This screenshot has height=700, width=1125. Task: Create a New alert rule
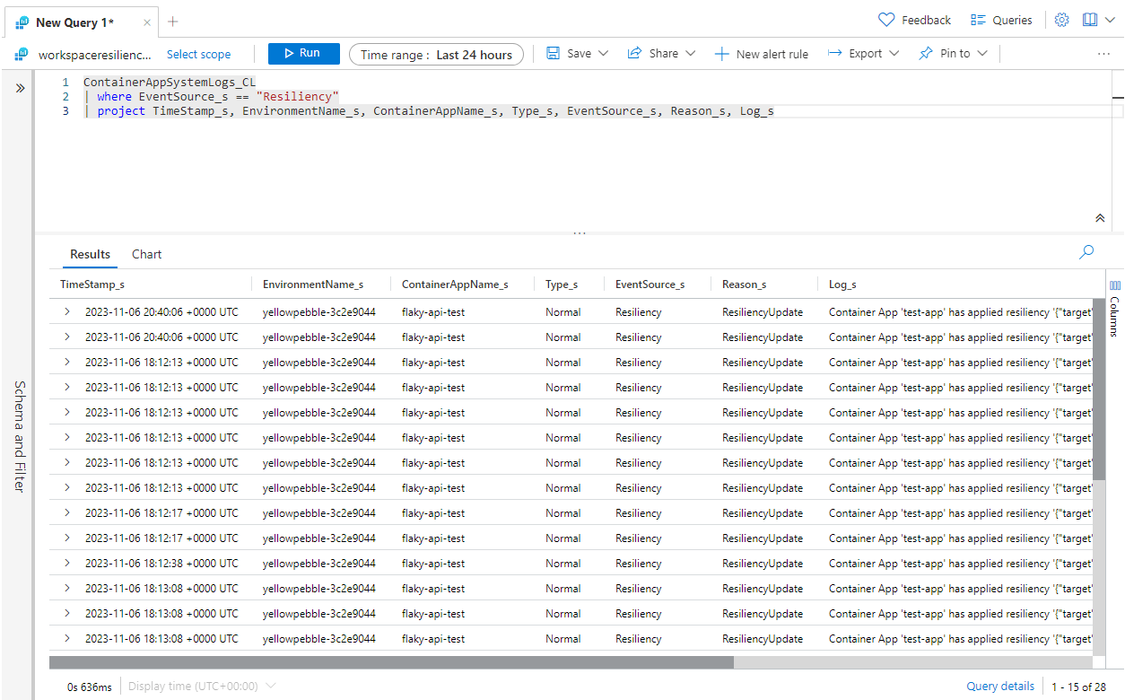[x=761, y=53]
